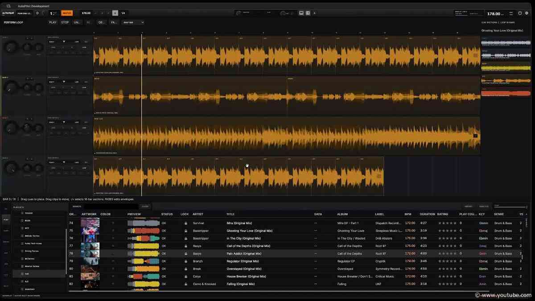Click the FA... button in the Perform Loop bar
Screen dimensions: 535x301
coord(114,22)
